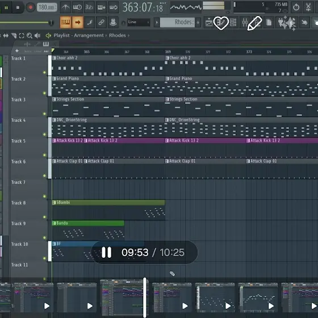Viewport: 318px width, 318px height.
Task: Switch picker to audio clips tab
Action: coord(27,44)
